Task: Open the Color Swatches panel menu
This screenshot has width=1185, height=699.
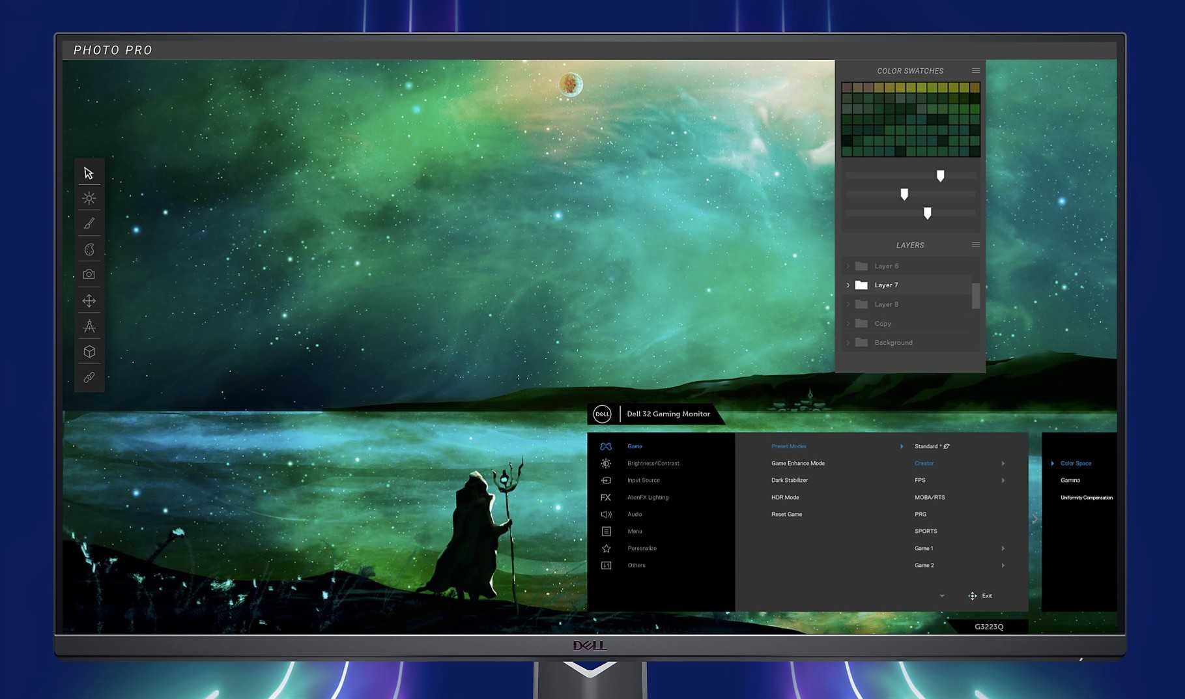Action: point(975,70)
